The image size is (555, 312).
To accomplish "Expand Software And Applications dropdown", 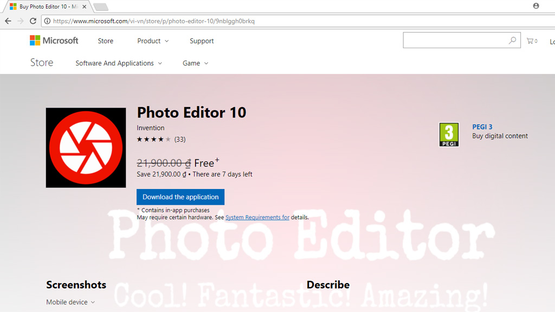I will point(119,63).
